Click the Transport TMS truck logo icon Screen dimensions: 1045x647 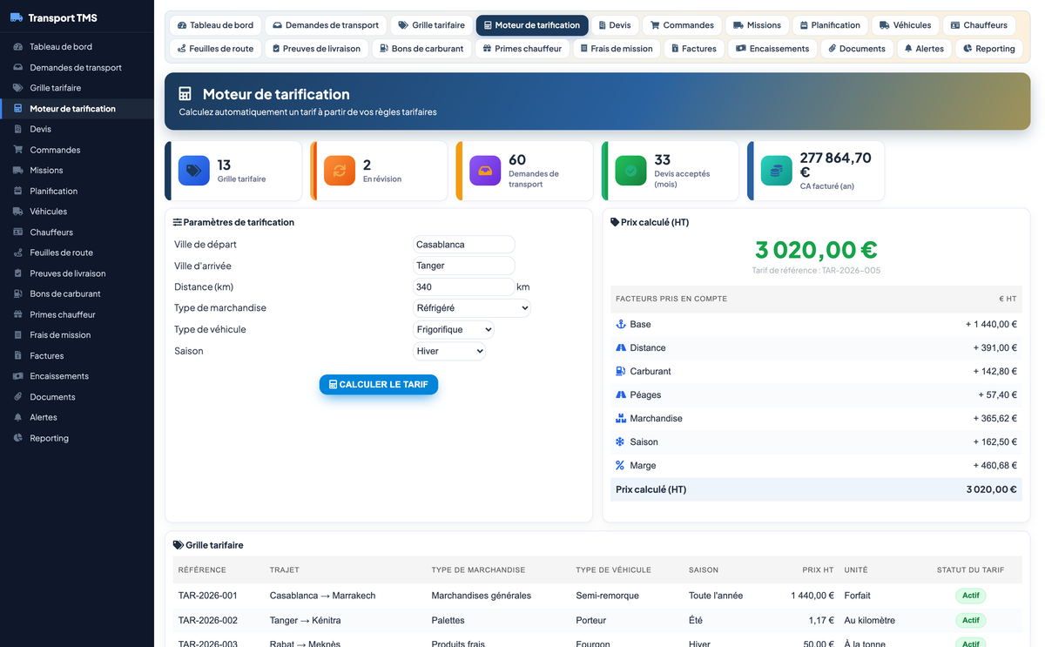(x=17, y=17)
